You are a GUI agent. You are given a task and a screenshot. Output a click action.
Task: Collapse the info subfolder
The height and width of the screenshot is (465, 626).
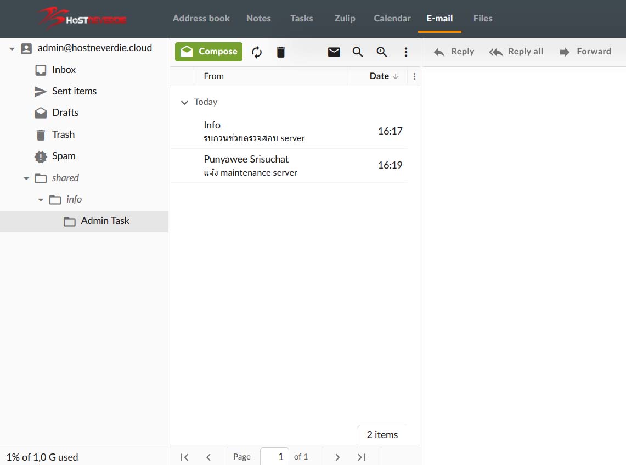[41, 200]
